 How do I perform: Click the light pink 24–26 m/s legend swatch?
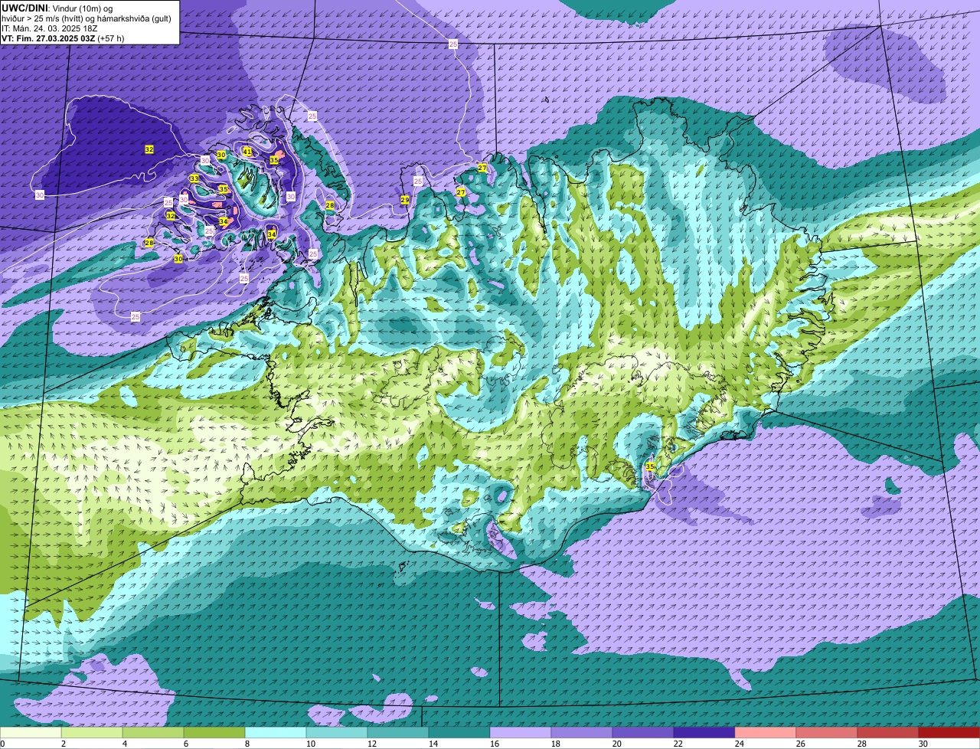point(766,733)
